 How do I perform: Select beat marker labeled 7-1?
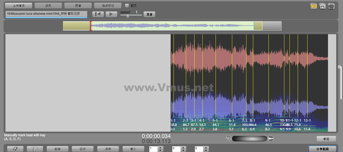coord(245,120)
